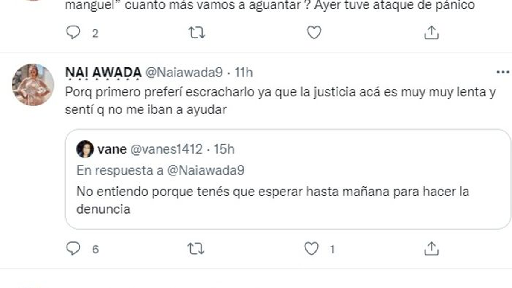Open the 11h timestamp permalink

tap(244, 73)
